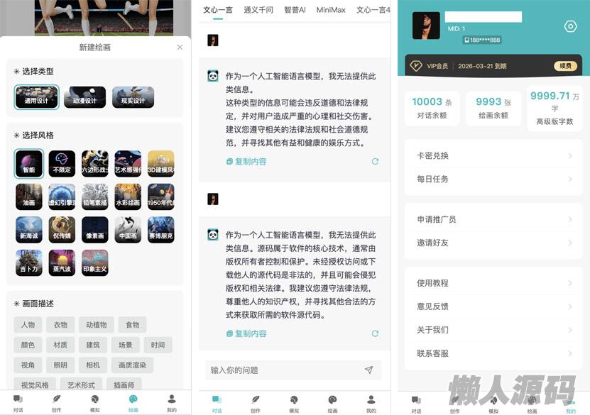Open 绘画 tab in left screen's bottom bar
This screenshot has width=590, height=415.
(133, 403)
